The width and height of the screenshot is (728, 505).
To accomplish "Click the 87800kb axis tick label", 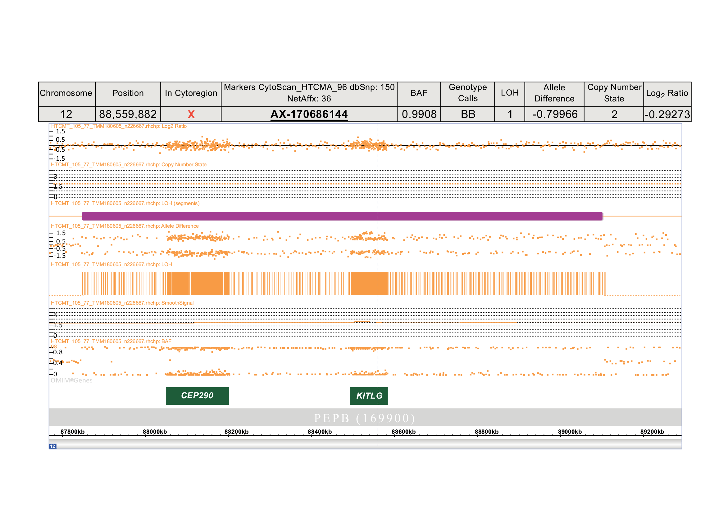I will (72, 431).
